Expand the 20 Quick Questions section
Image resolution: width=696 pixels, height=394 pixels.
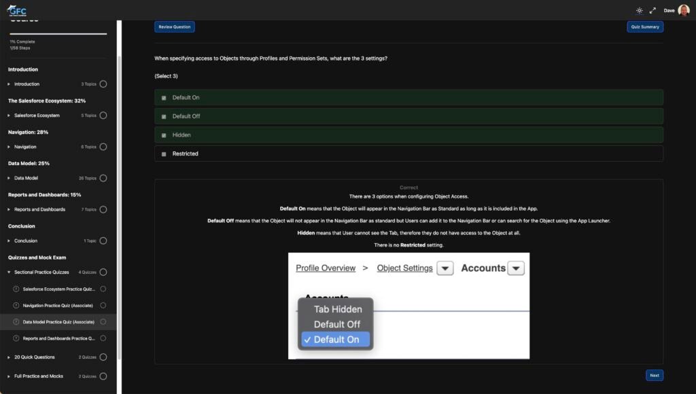9,357
